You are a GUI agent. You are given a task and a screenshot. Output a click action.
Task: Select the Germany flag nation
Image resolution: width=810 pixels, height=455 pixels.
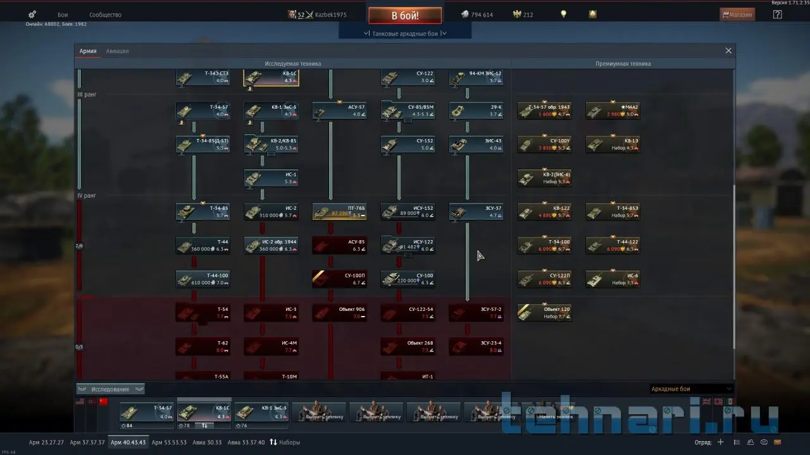click(92, 401)
